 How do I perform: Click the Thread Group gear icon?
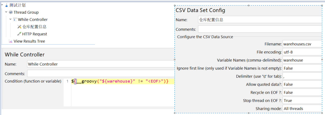click(x=11, y=12)
